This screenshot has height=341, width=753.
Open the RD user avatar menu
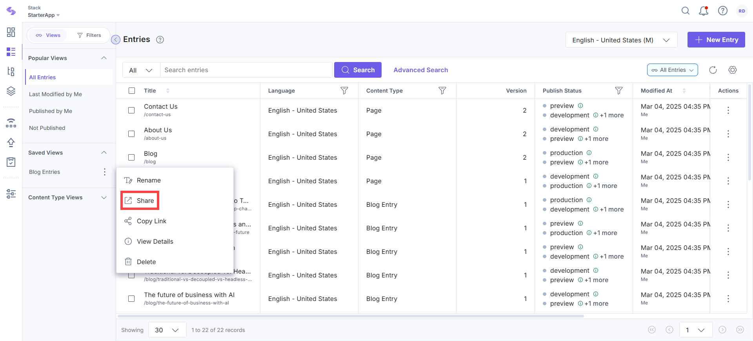(742, 11)
